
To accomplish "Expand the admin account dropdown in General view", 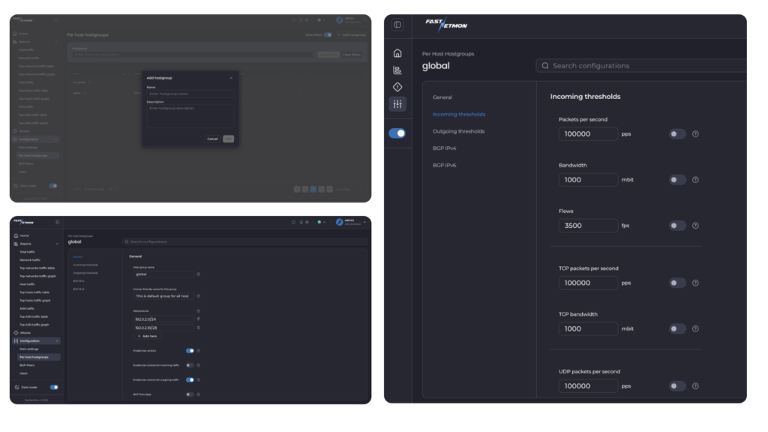I will pos(365,222).
